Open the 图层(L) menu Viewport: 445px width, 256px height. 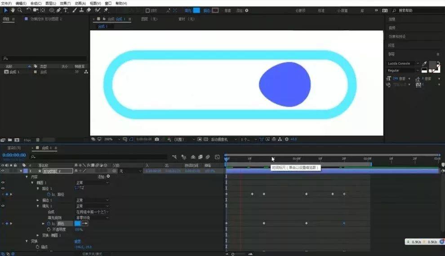[50, 4]
